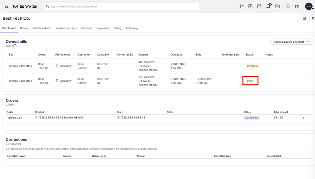The height and width of the screenshot is (179, 315).
Task: Click the Profile type column header
Action: click(62, 55)
